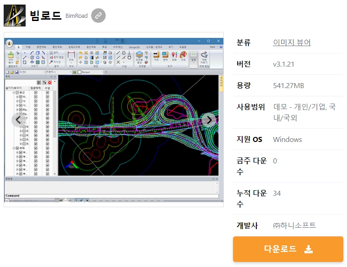This screenshot has height=267, width=347.
Task: Toggle SNAP ON in the status bar
Action: point(81,200)
